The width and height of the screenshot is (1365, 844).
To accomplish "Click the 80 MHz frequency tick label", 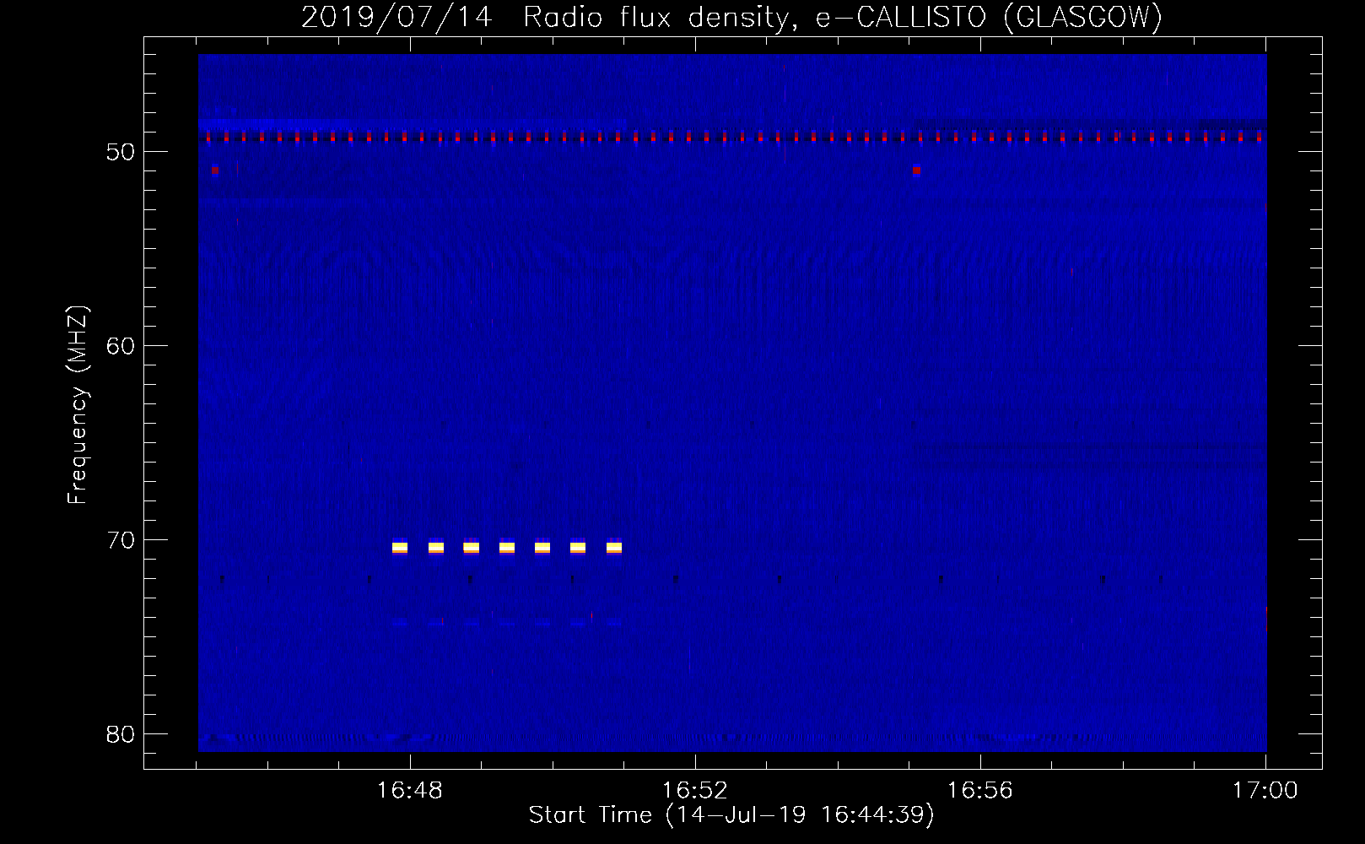I will click(121, 734).
